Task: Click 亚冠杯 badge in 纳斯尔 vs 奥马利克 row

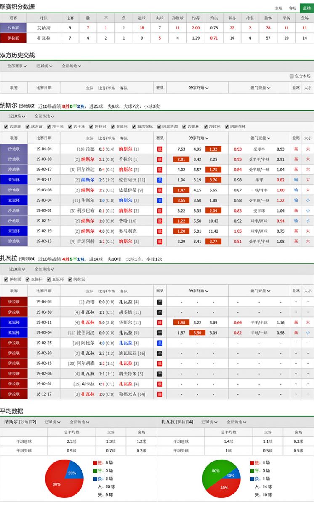Action: [13, 231]
